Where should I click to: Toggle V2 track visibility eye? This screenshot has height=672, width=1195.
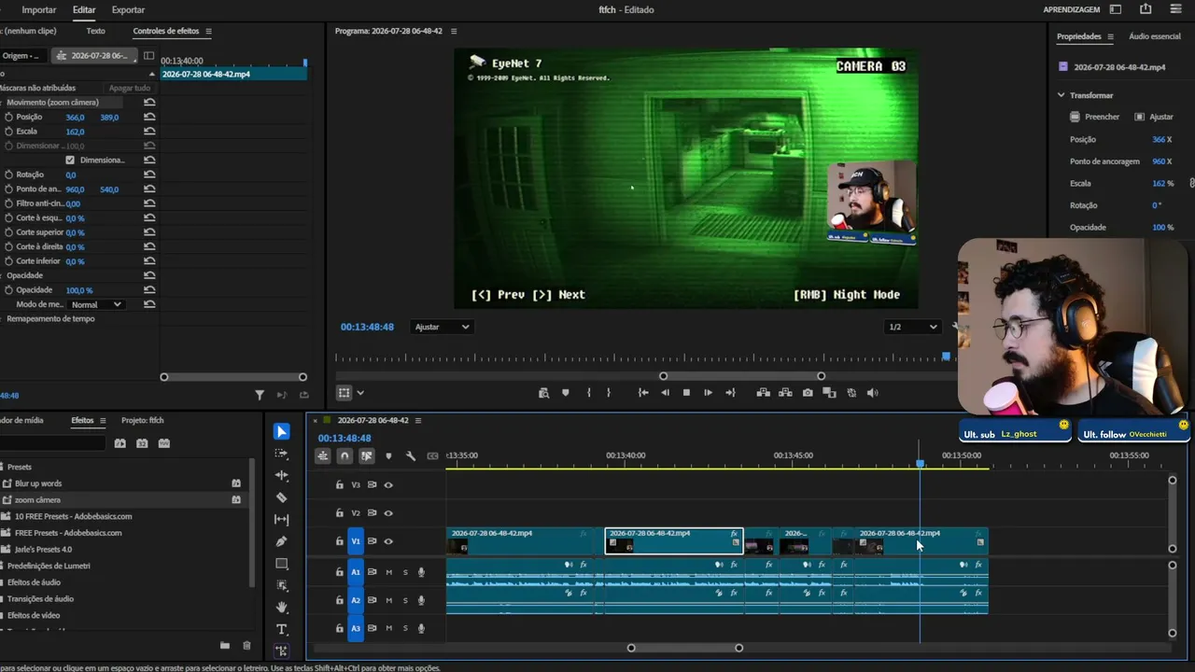pyautogui.click(x=388, y=513)
